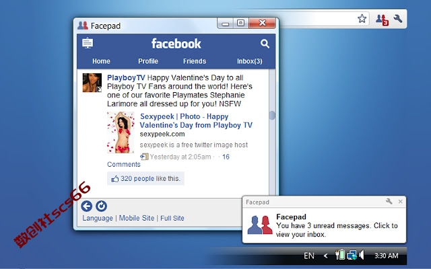Switch to the Home tab
This screenshot has width=431, height=269.
[101, 61]
